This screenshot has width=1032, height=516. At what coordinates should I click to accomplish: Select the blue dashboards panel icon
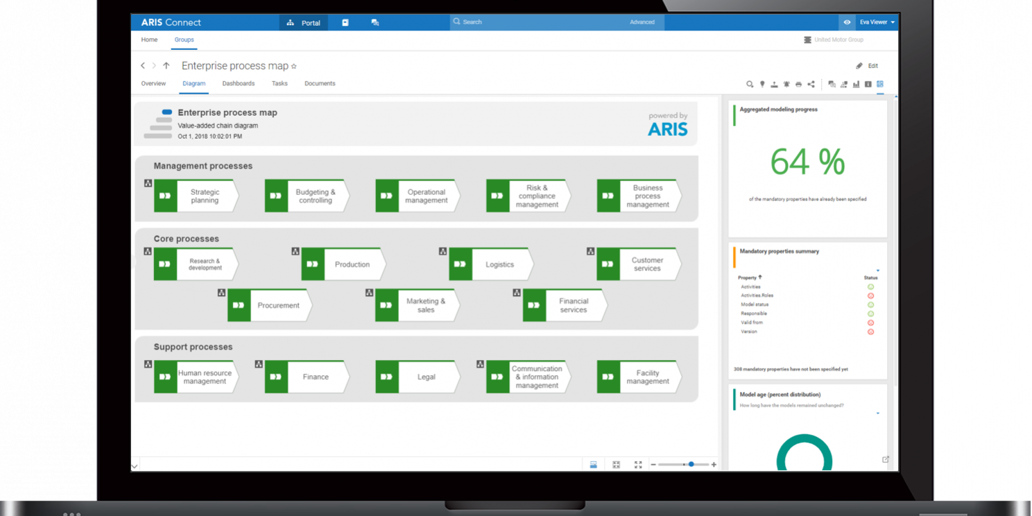pos(880,84)
